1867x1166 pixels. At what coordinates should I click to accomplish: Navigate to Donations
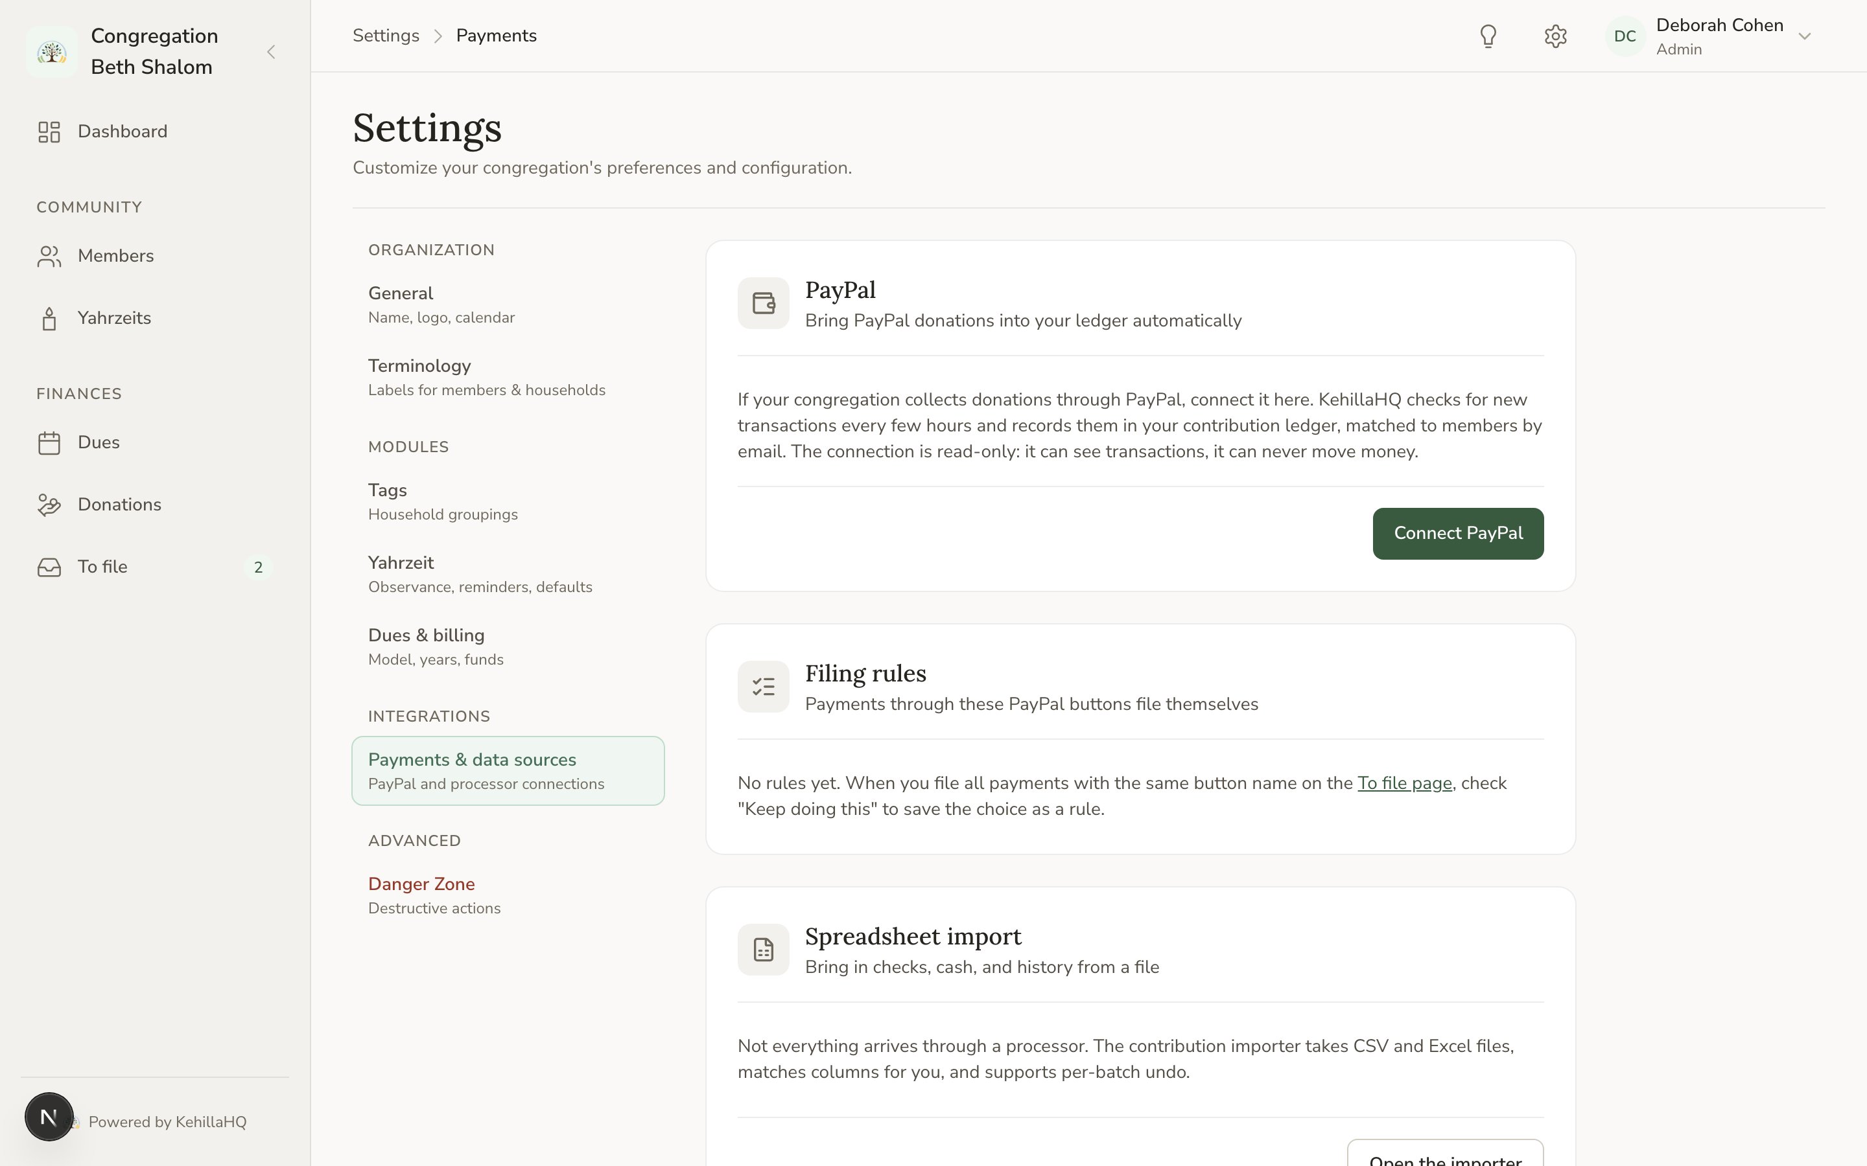coord(154,505)
